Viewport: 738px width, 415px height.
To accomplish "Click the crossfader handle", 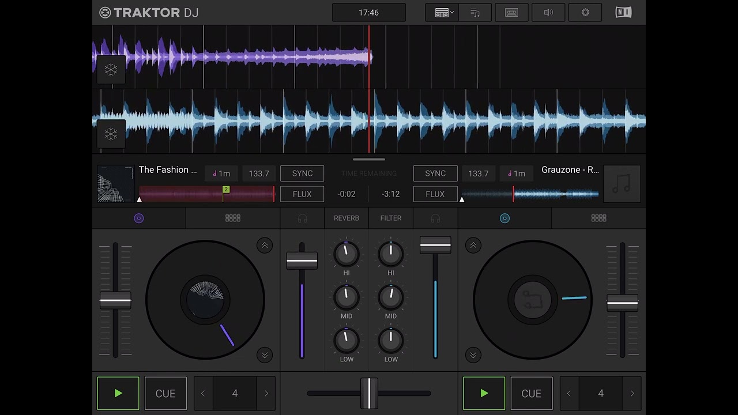I will 369,393.
